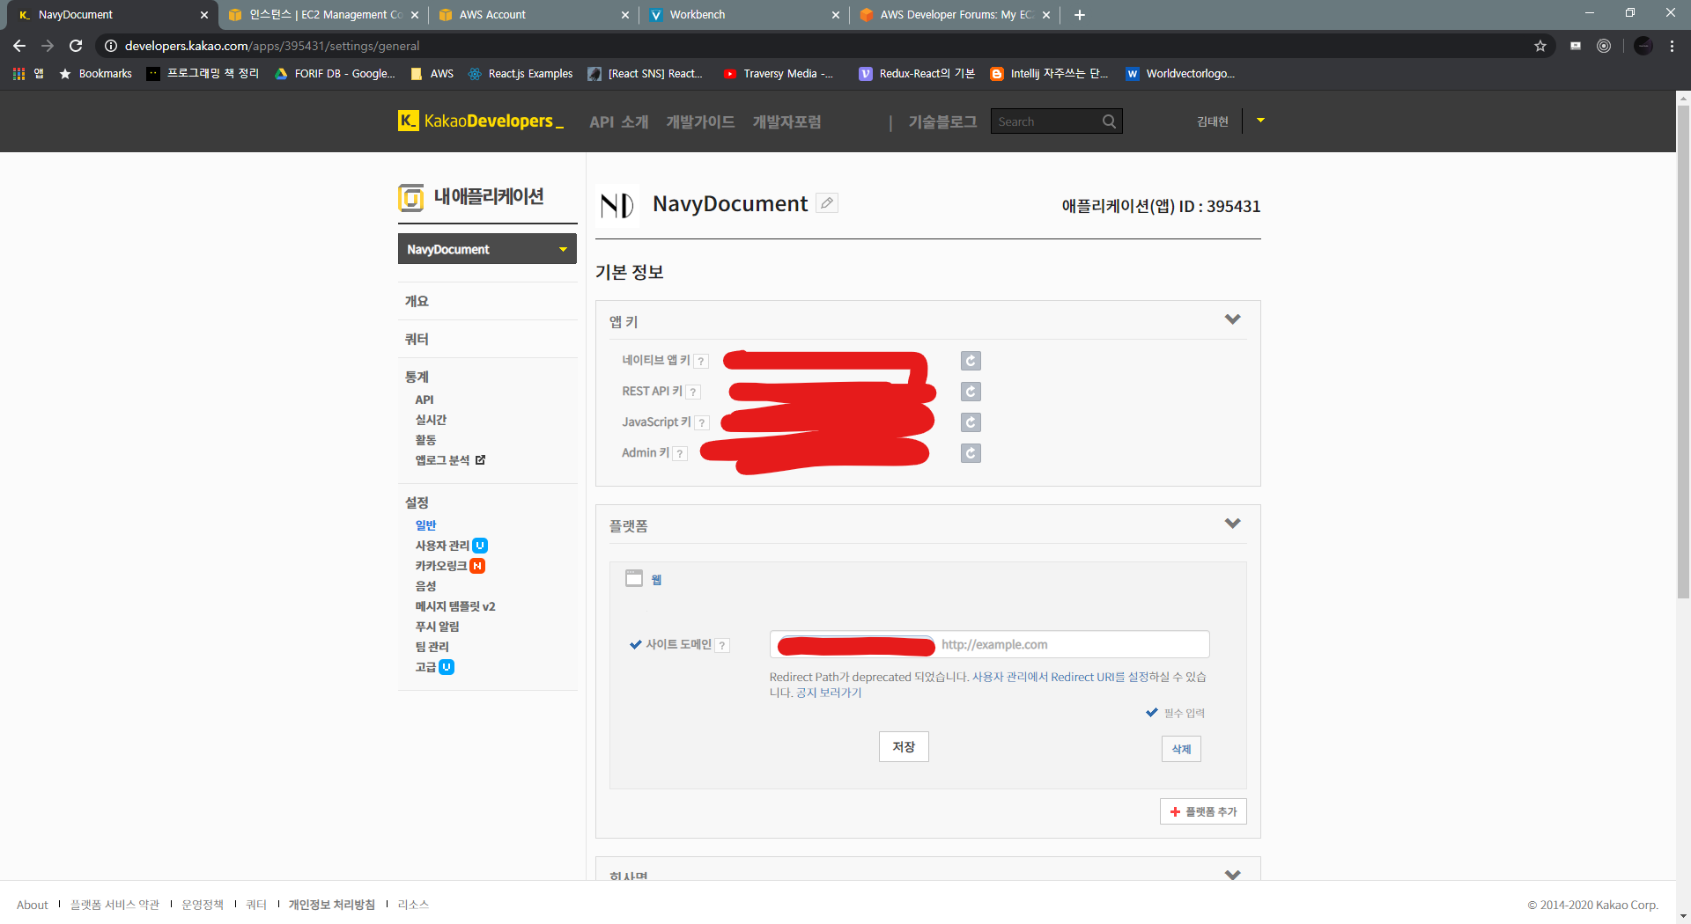Open 앱로그 분석 external link
This screenshot has height=924, width=1691.
pos(450,460)
